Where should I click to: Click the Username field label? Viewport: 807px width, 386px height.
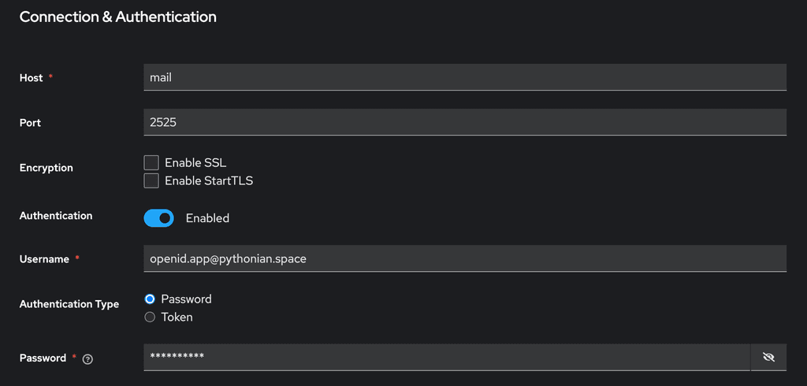point(44,259)
